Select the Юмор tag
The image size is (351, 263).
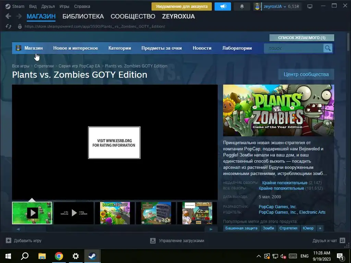[x=308, y=228]
